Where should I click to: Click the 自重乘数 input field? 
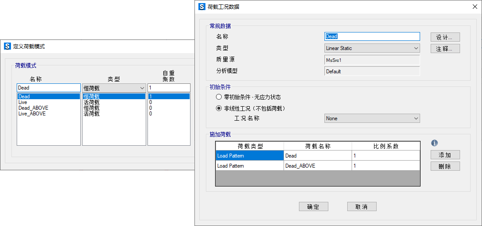(x=169, y=88)
